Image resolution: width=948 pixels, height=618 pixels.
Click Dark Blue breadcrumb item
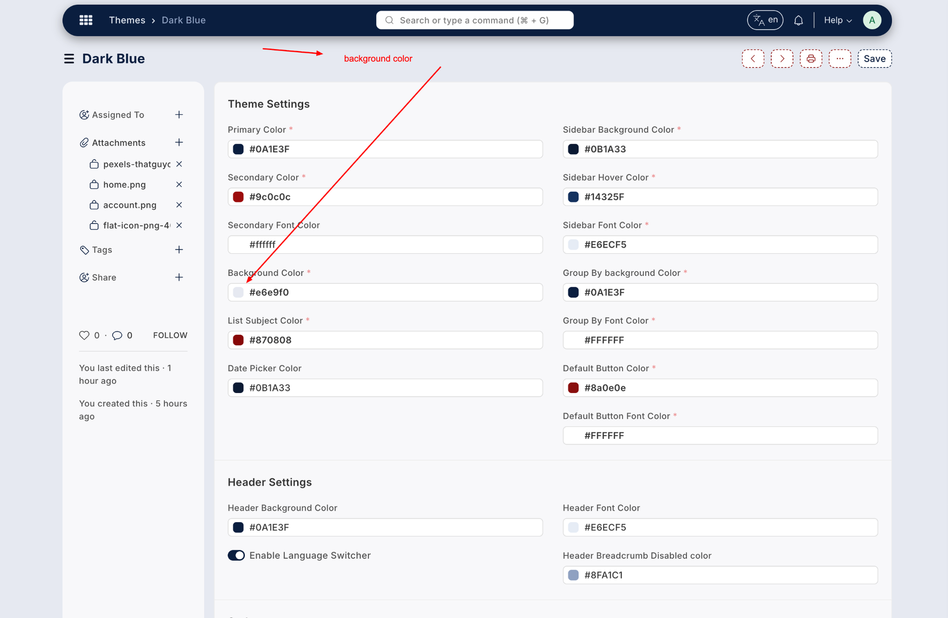coord(184,20)
